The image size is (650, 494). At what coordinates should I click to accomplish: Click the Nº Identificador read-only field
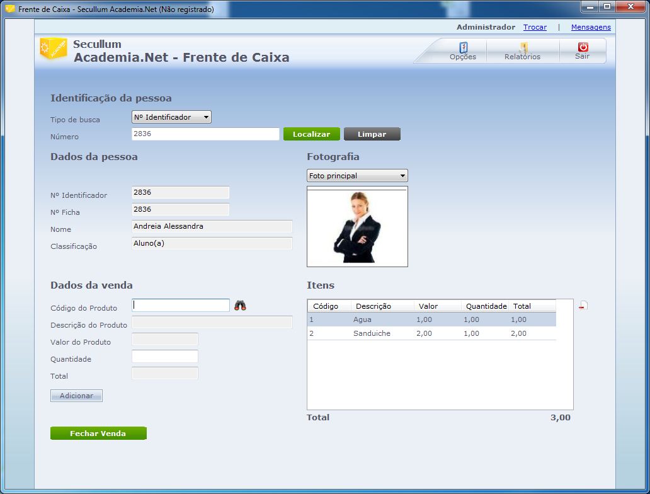[x=180, y=192]
